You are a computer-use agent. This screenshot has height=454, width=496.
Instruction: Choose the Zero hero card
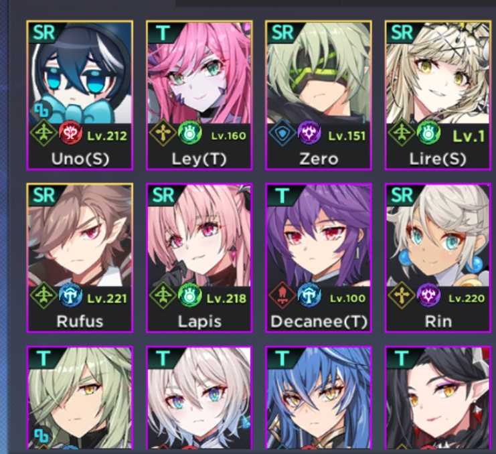point(319,95)
